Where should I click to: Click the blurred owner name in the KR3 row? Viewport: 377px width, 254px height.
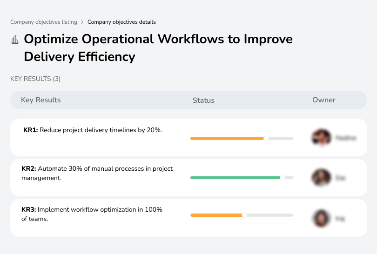(x=340, y=219)
